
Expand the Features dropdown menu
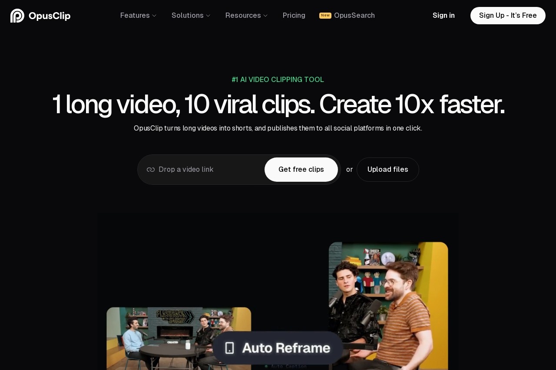pyautogui.click(x=135, y=16)
